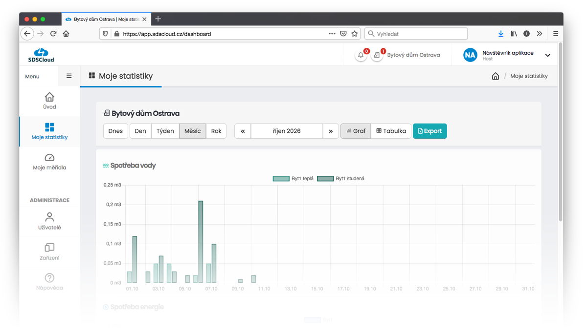Switch to Tabulka view
Image resolution: width=587 pixels, height=334 pixels.
(x=391, y=131)
